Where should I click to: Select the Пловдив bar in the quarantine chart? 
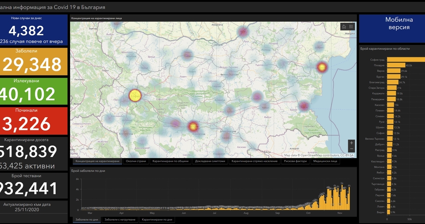[x=396, y=65]
